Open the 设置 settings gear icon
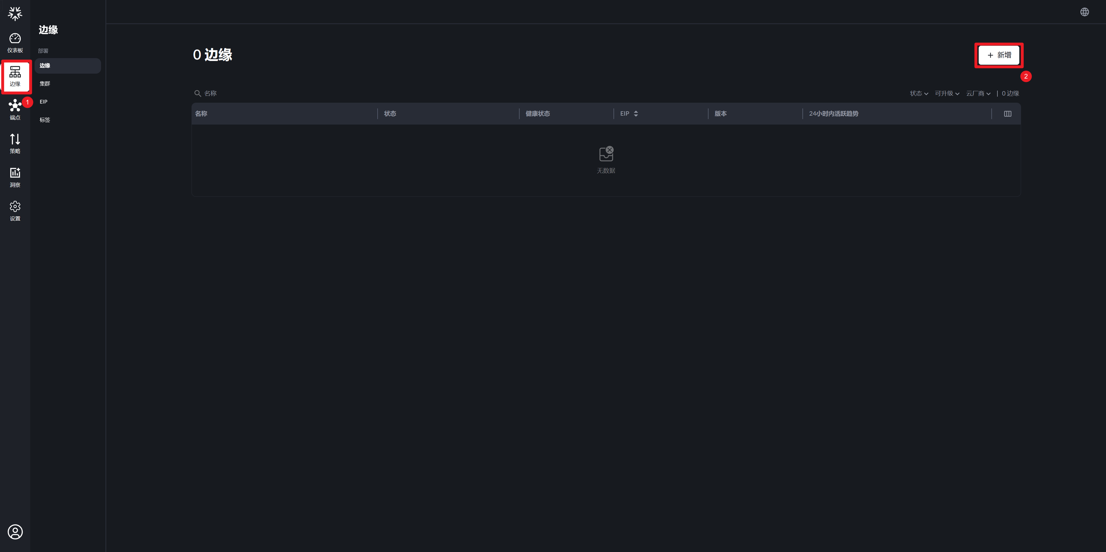The image size is (1106, 552). (x=15, y=211)
